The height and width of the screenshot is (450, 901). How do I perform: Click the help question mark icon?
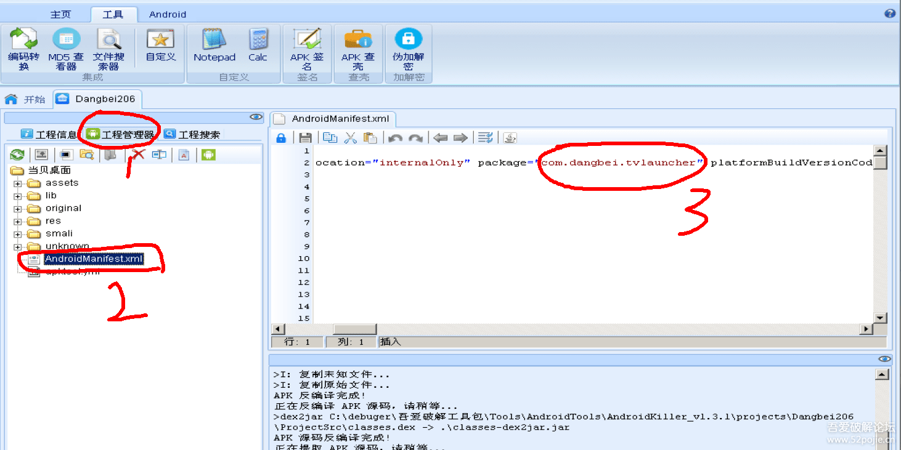tap(889, 14)
